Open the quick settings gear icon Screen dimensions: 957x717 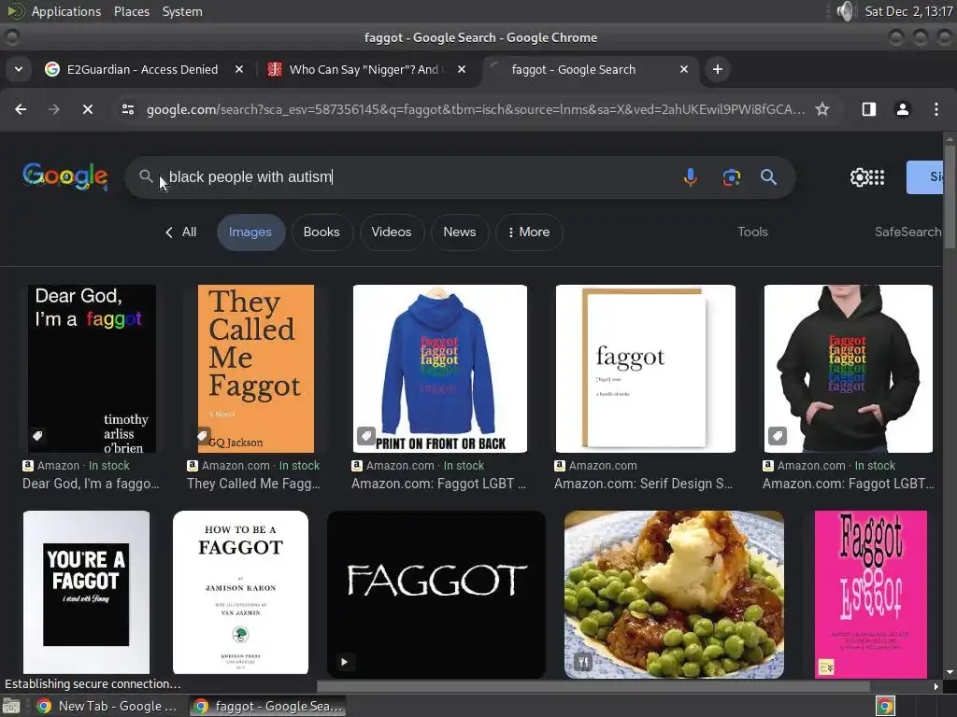point(858,177)
